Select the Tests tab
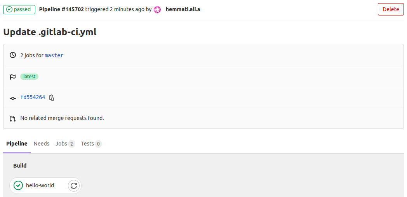Image resolution: width=407 pixels, height=197 pixels. click(x=91, y=144)
